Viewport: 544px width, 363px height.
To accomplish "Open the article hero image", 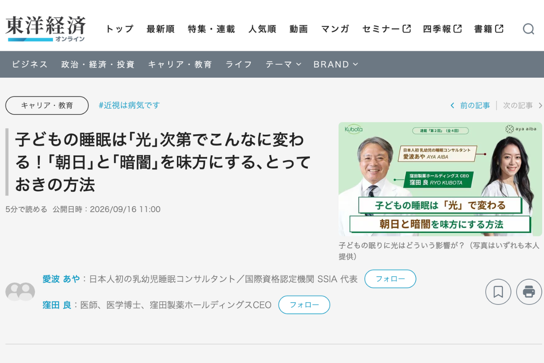I will pyautogui.click(x=440, y=179).
